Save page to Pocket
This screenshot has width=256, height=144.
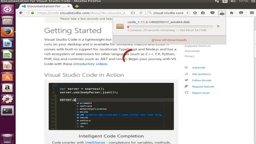[x=212, y=13]
